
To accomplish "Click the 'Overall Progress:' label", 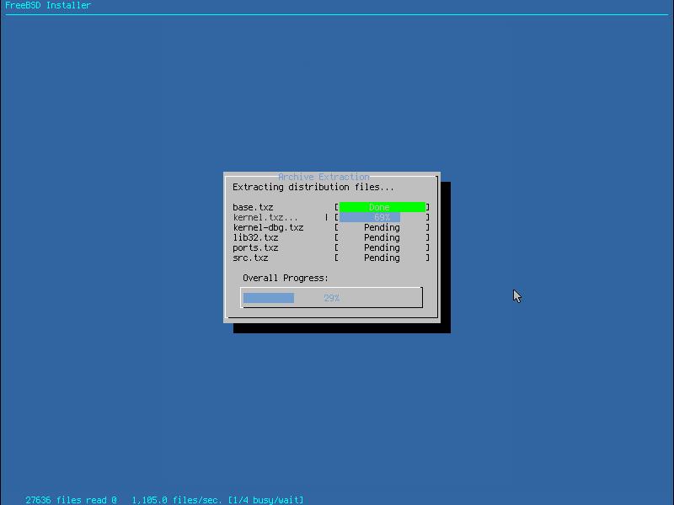I will 285,278.
